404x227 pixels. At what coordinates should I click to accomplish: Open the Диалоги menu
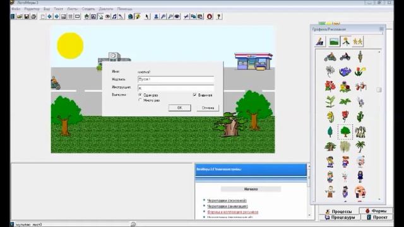click(106, 9)
